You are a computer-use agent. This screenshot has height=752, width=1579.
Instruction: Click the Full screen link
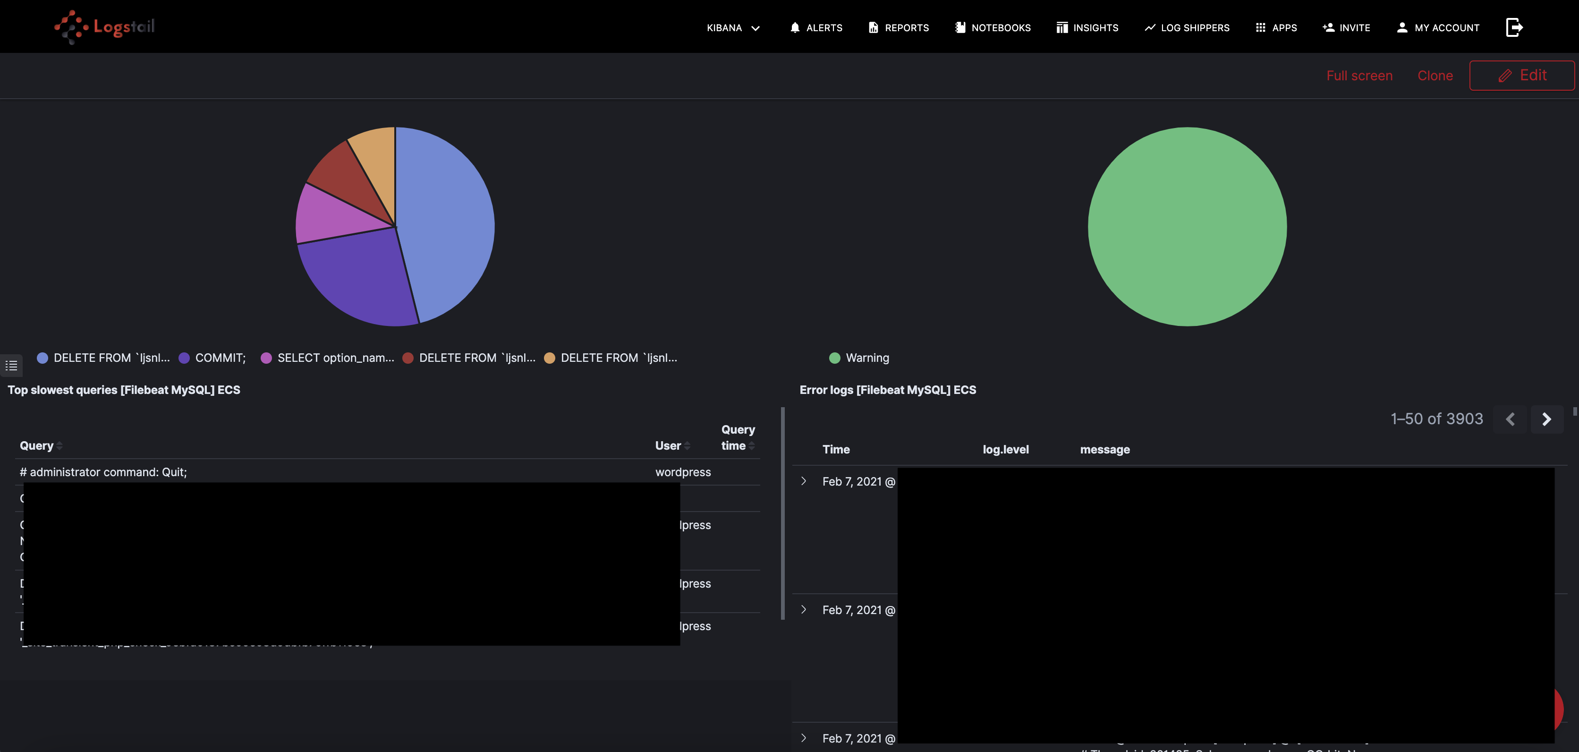coord(1359,76)
